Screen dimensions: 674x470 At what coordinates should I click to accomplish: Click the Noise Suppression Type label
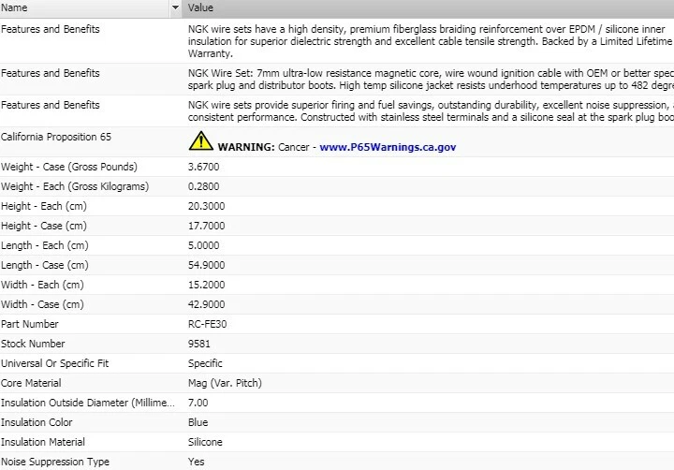55,462
